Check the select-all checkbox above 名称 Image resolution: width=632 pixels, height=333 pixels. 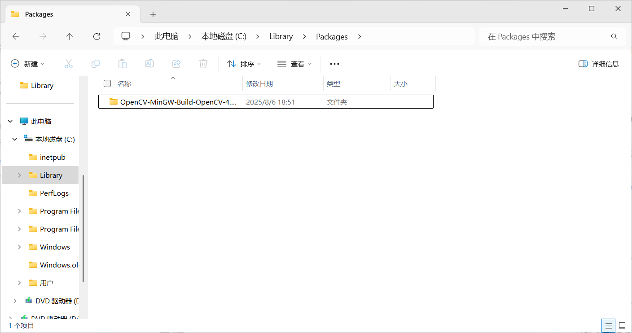pos(107,83)
